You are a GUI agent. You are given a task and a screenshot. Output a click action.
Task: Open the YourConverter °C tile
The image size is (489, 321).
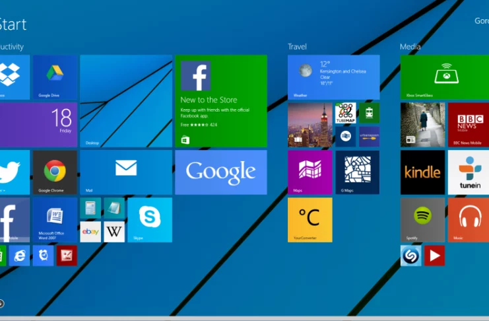(310, 220)
